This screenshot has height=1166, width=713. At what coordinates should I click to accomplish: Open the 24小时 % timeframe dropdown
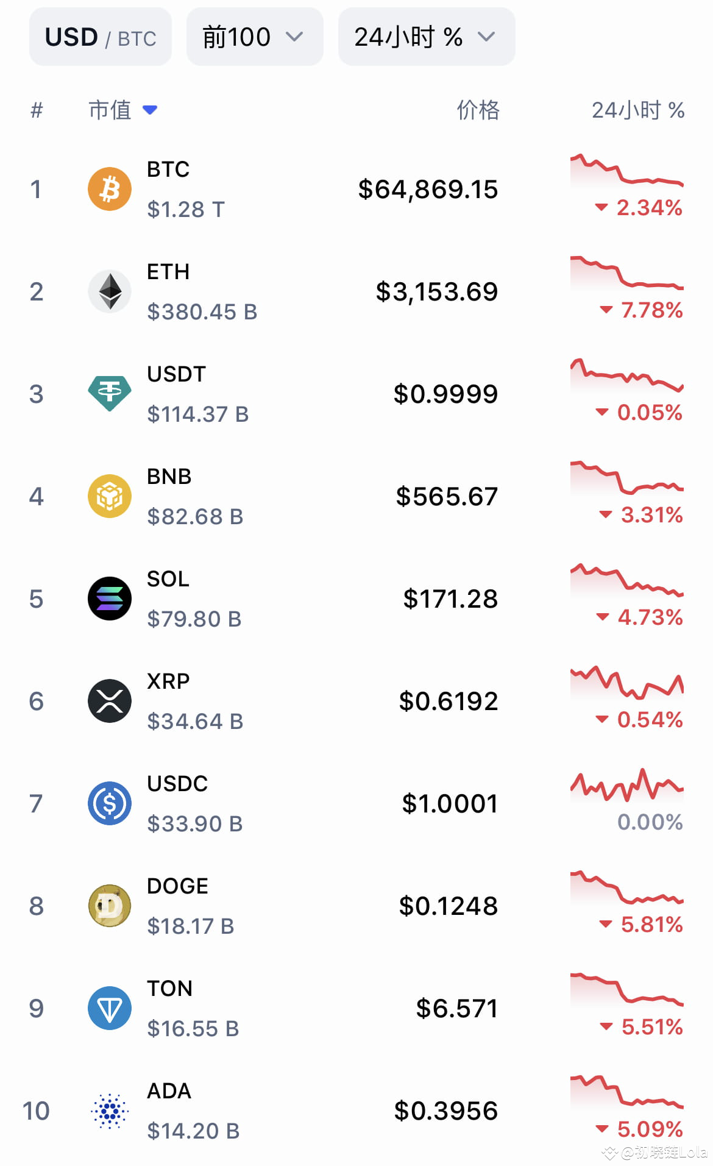click(426, 37)
